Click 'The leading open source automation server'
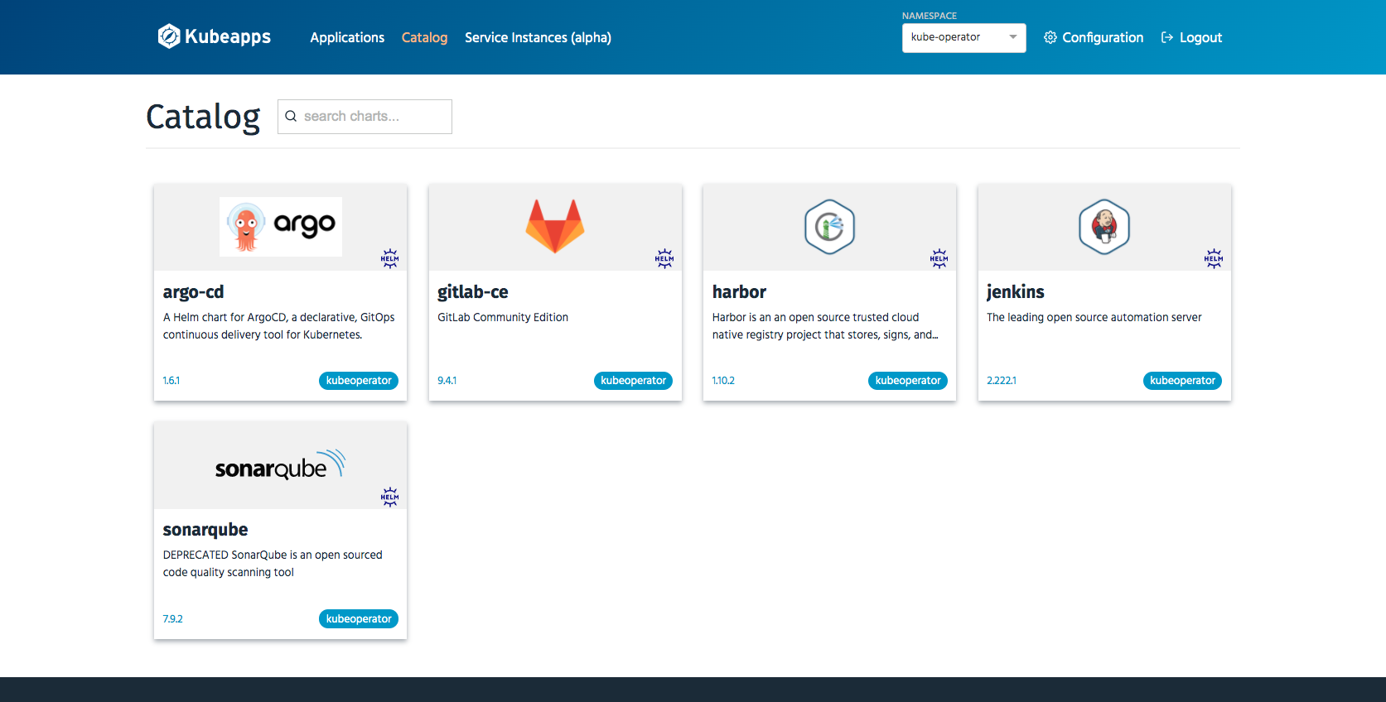The image size is (1386, 702). (x=1094, y=317)
